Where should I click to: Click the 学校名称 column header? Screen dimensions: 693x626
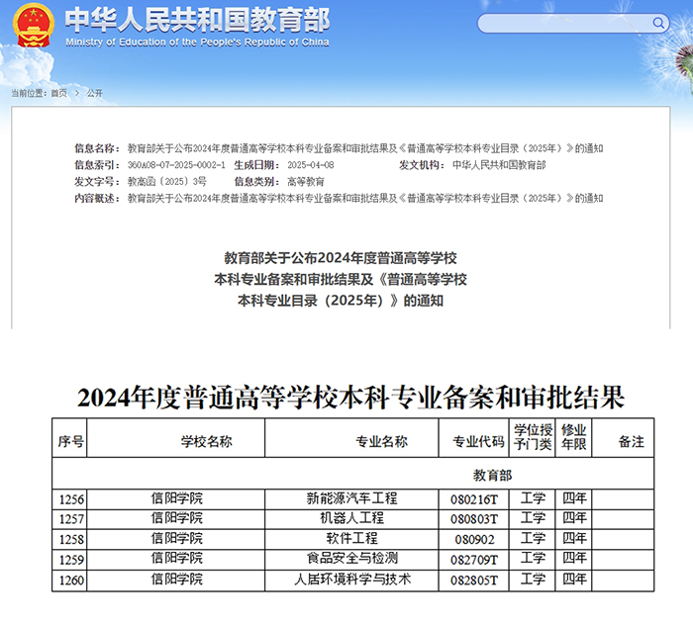(206, 441)
